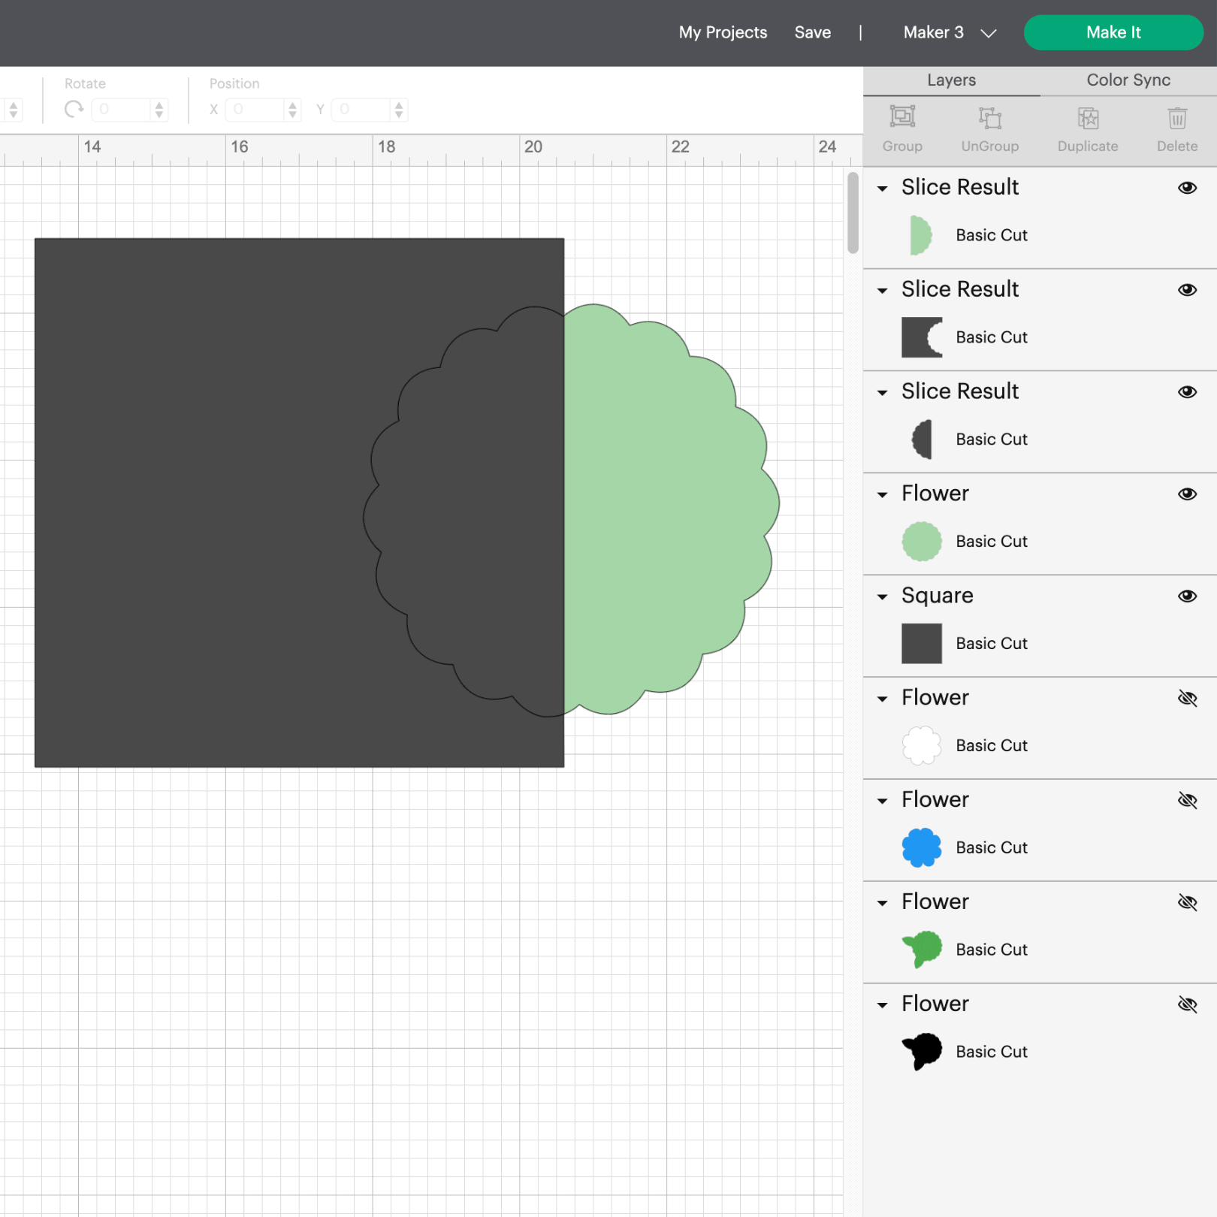This screenshot has width=1217, height=1217.
Task: Collapse the Square layer group
Action: [x=883, y=596]
